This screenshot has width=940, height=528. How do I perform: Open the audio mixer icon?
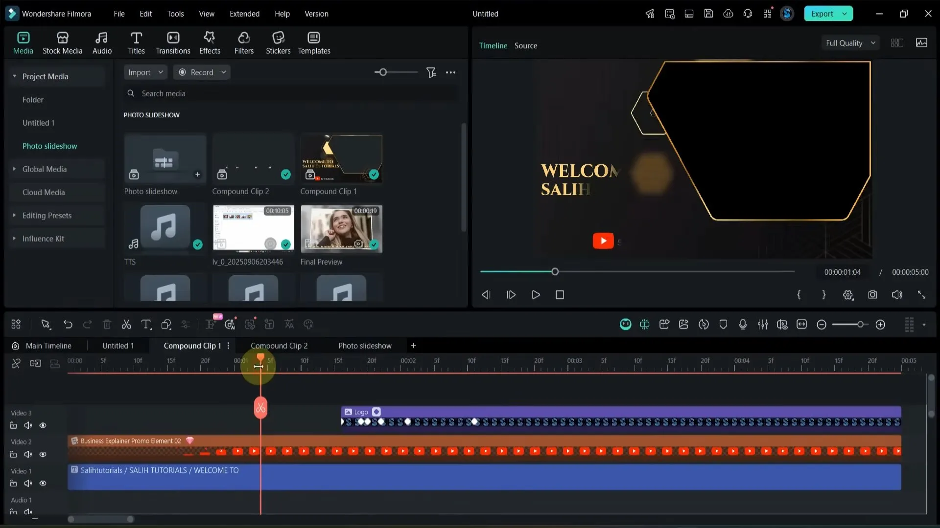(x=762, y=325)
